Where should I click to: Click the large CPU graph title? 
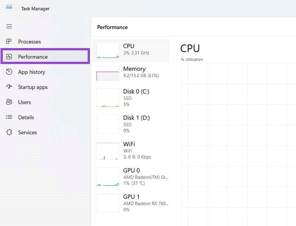[x=190, y=48]
